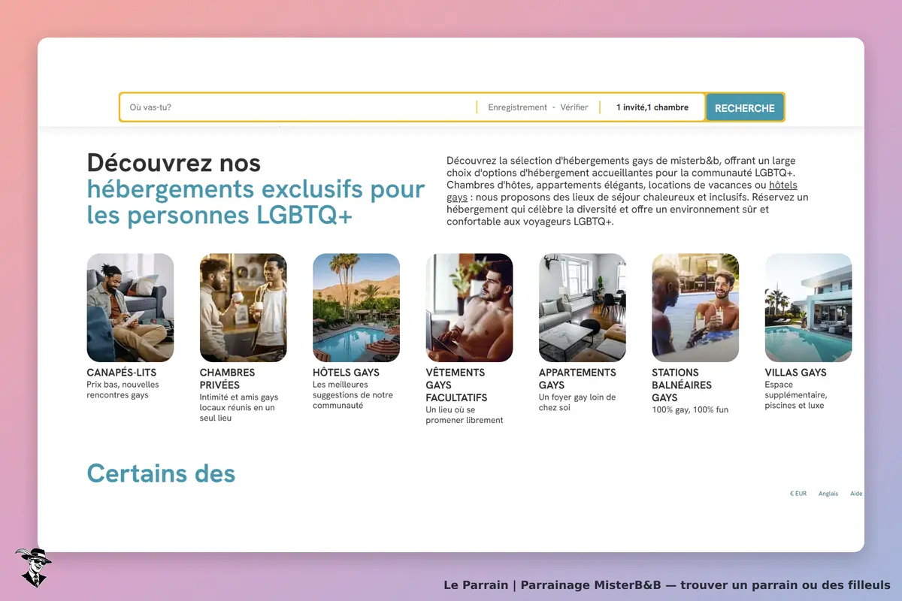Open the Vérifier check-out date
This screenshot has width=902, height=601.
(x=574, y=107)
